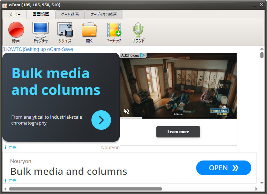Image resolution: width=267 pixels, height=194 pixels.
Task: Switch to the オーディオの録画 tab
Action: pyautogui.click(x=104, y=14)
